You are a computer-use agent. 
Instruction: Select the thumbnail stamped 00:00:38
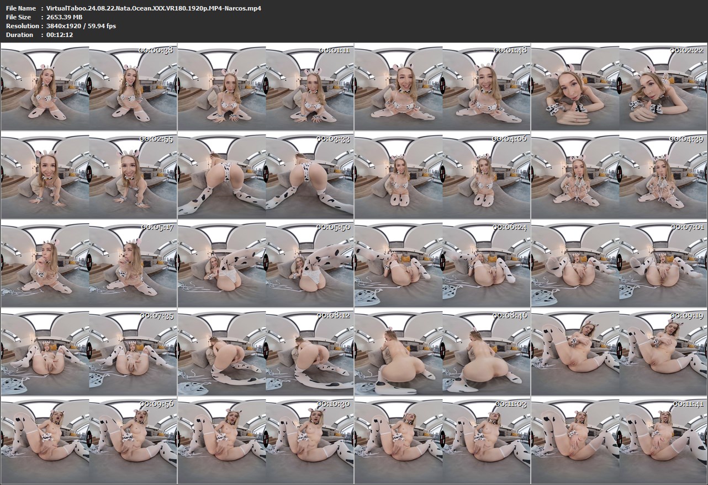[89, 87]
